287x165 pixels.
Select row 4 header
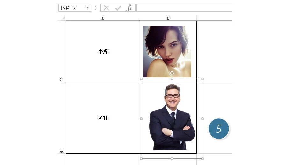[x=61, y=117]
